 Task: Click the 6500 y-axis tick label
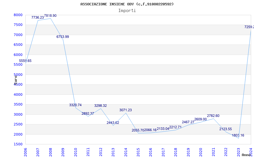point(18,45)
